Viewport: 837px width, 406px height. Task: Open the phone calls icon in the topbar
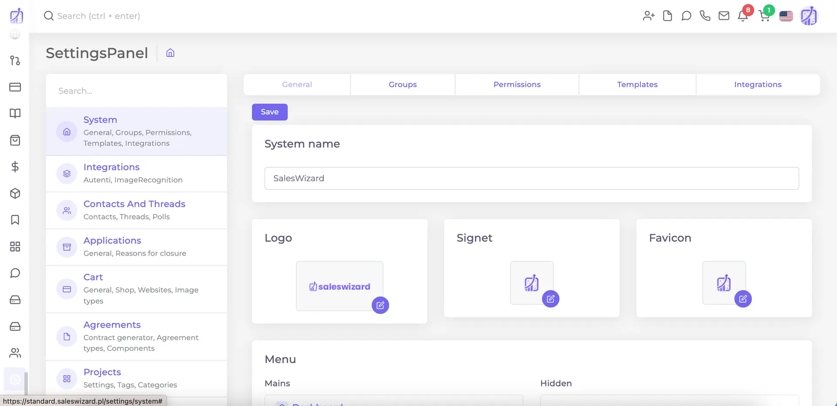click(x=705, y=15)
